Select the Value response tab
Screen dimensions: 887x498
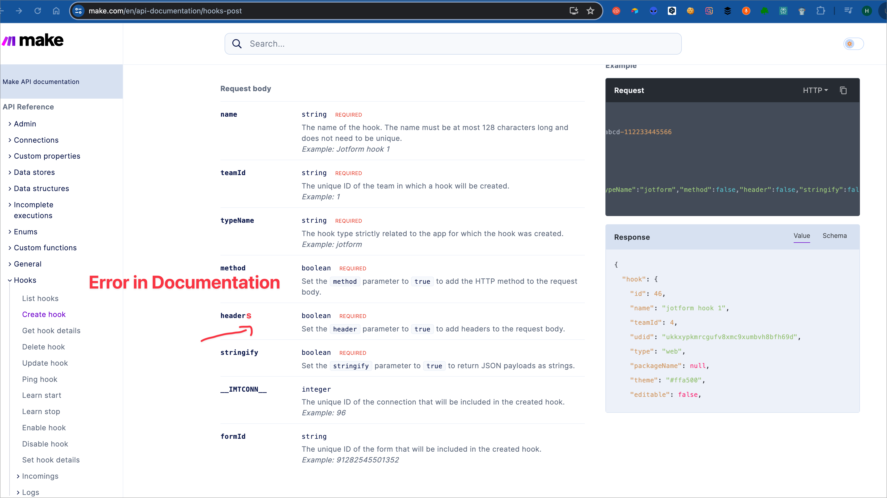point(802,236)
